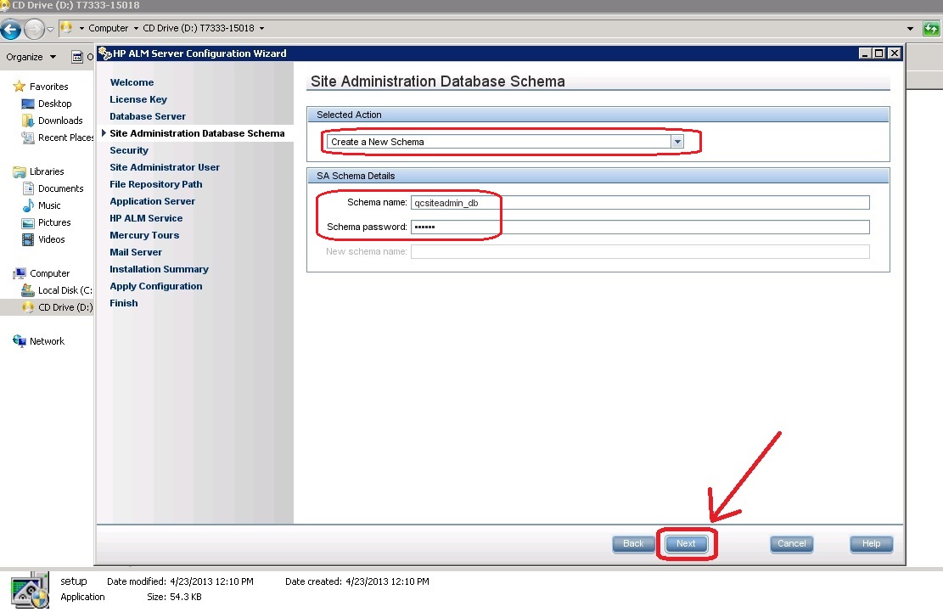
Task: Go to the Apply Configuration step
Action: (x=156, y=286)
